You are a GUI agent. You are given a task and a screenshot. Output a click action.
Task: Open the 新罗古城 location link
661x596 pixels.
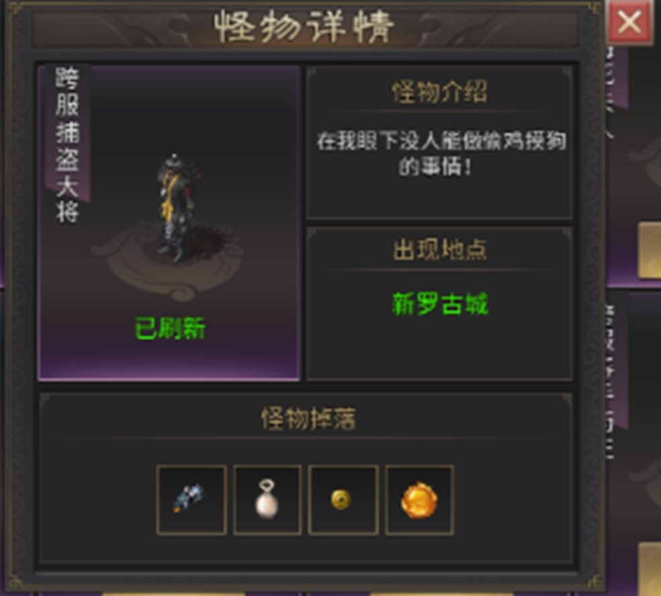point(440,304)
